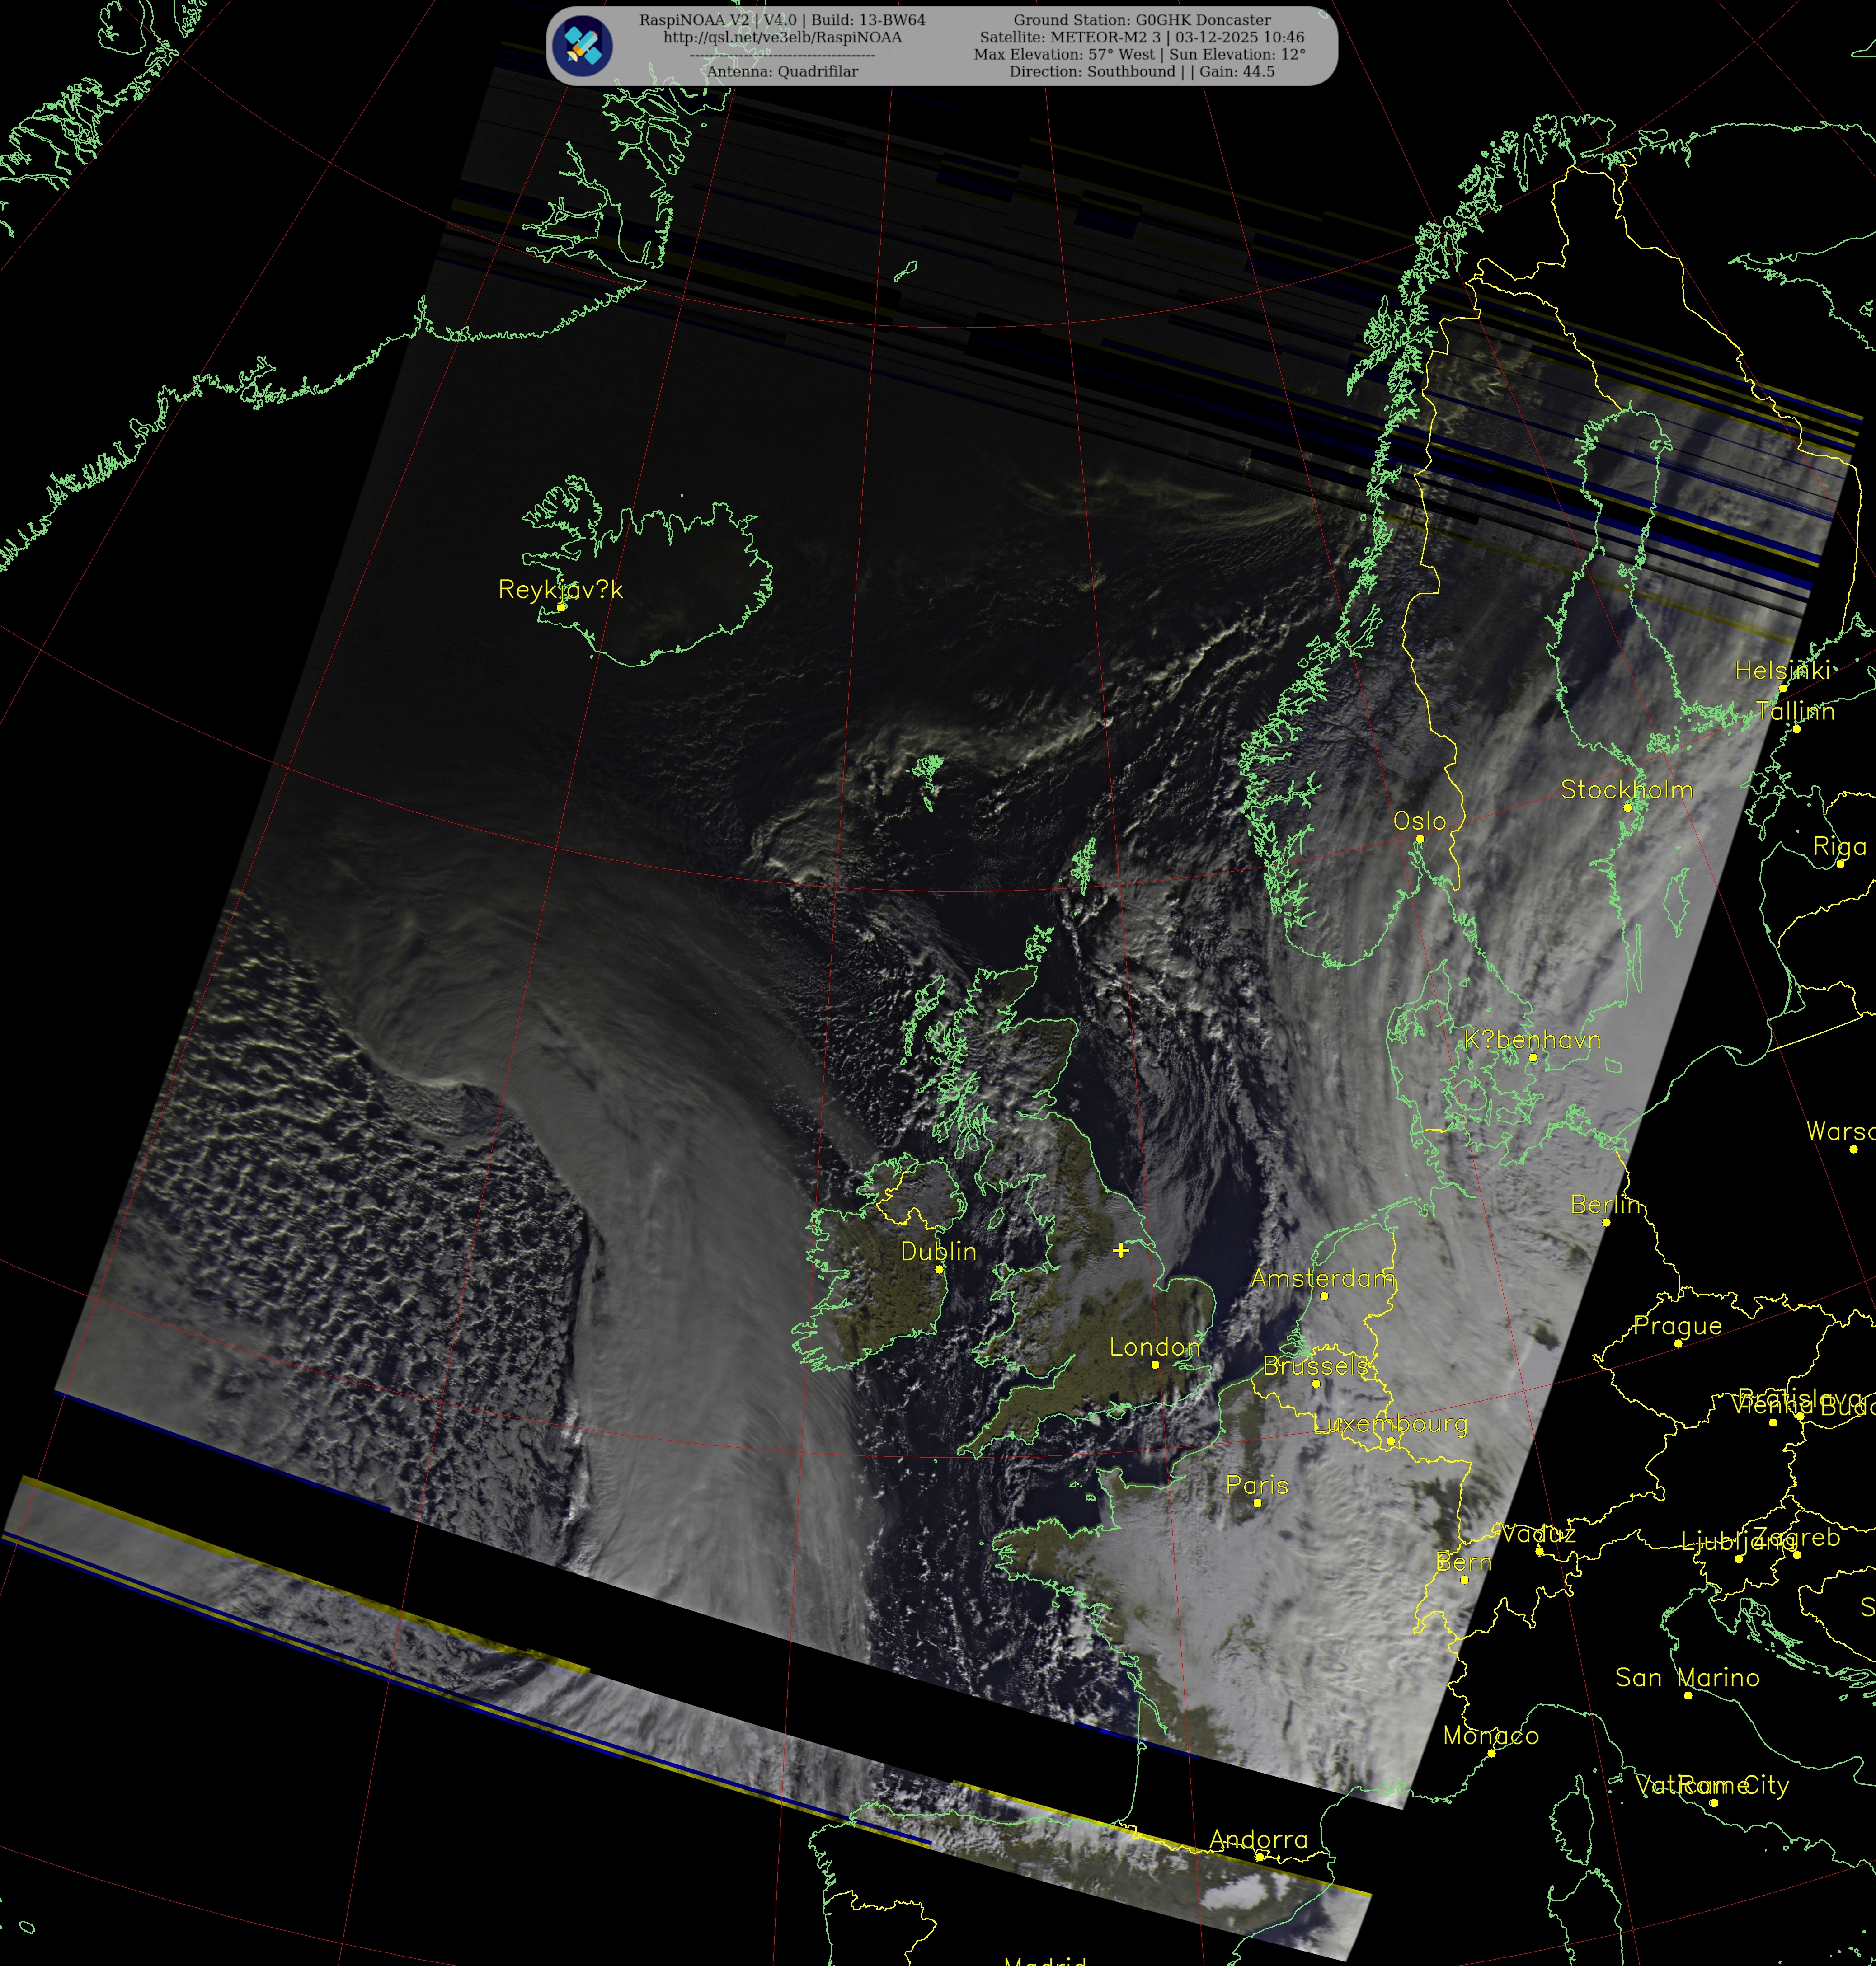This screenshot has width=1876, height=1966.
Task: Click the London city marker dot
Action: point(1155,1364)
